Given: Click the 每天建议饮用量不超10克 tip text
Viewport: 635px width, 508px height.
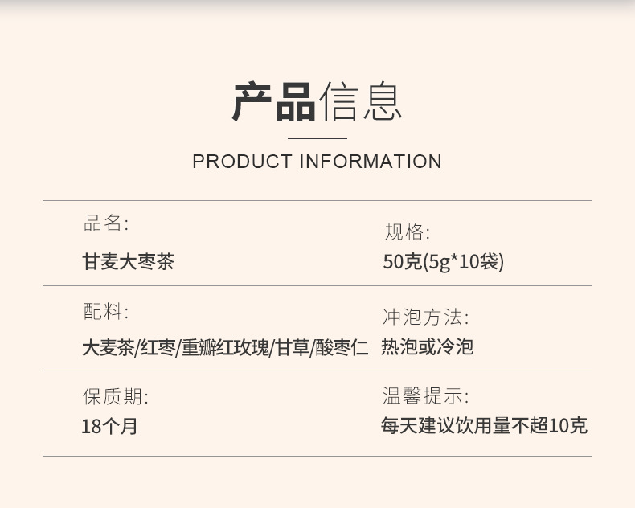Looking at the screenshot, I should [484, 426].
